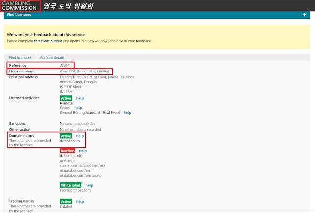The width and height of the screenshot is (315, 213).
Task: Click the Dafabet trading name
Action: [66, 207]
